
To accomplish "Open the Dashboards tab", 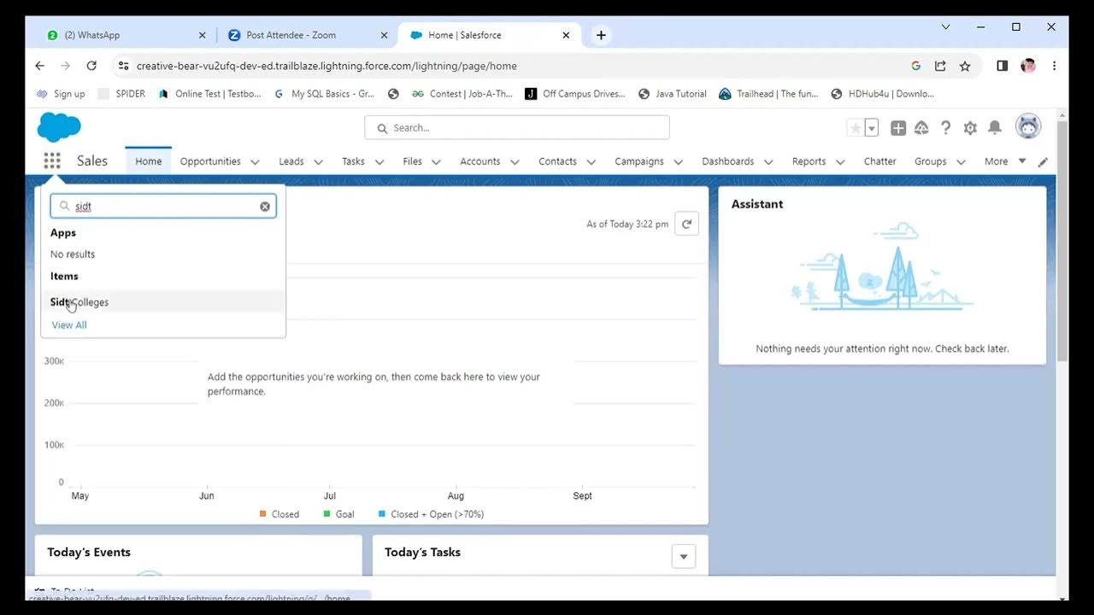I will coord(728,161).
